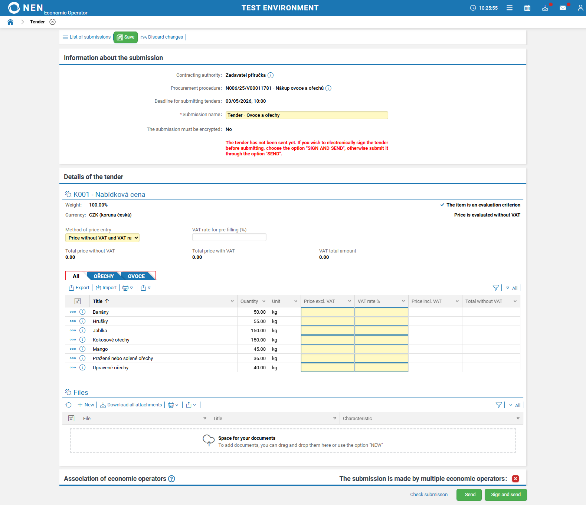The height and width of the screenshot is (505, 586).
Task: Open Method of price entry dropdown
Action: [x=102, y=238]
